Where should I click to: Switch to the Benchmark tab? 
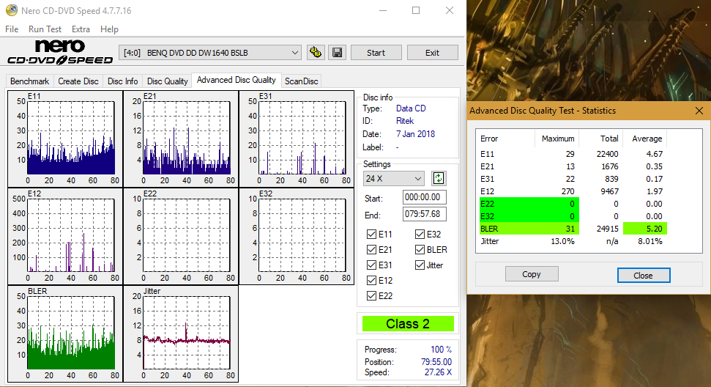pos(29,81)
